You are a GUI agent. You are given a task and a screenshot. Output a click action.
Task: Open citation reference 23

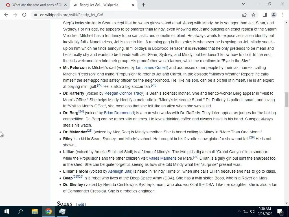click(154, 85)
